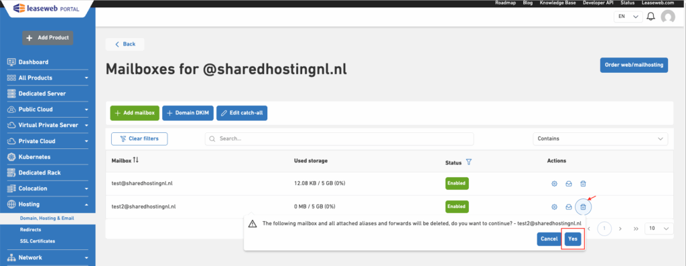Click trash icon for test2@sharedhostingnl.nl
The image size is (686, 266).
pyautogui.click(x=584, y=207)
